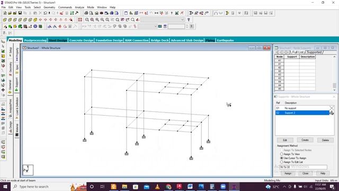This screenshot has width=339, height=191.
Task: Switch to the Earthquake tab
Action: 225,40
